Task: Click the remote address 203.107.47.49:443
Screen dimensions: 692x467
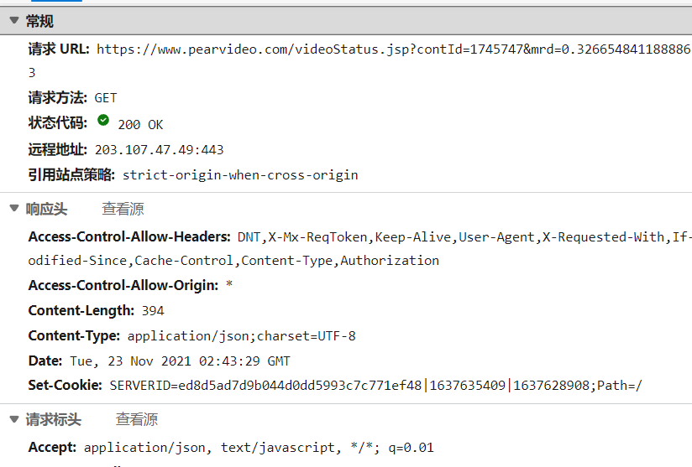Action: click(x=160, y=150)
